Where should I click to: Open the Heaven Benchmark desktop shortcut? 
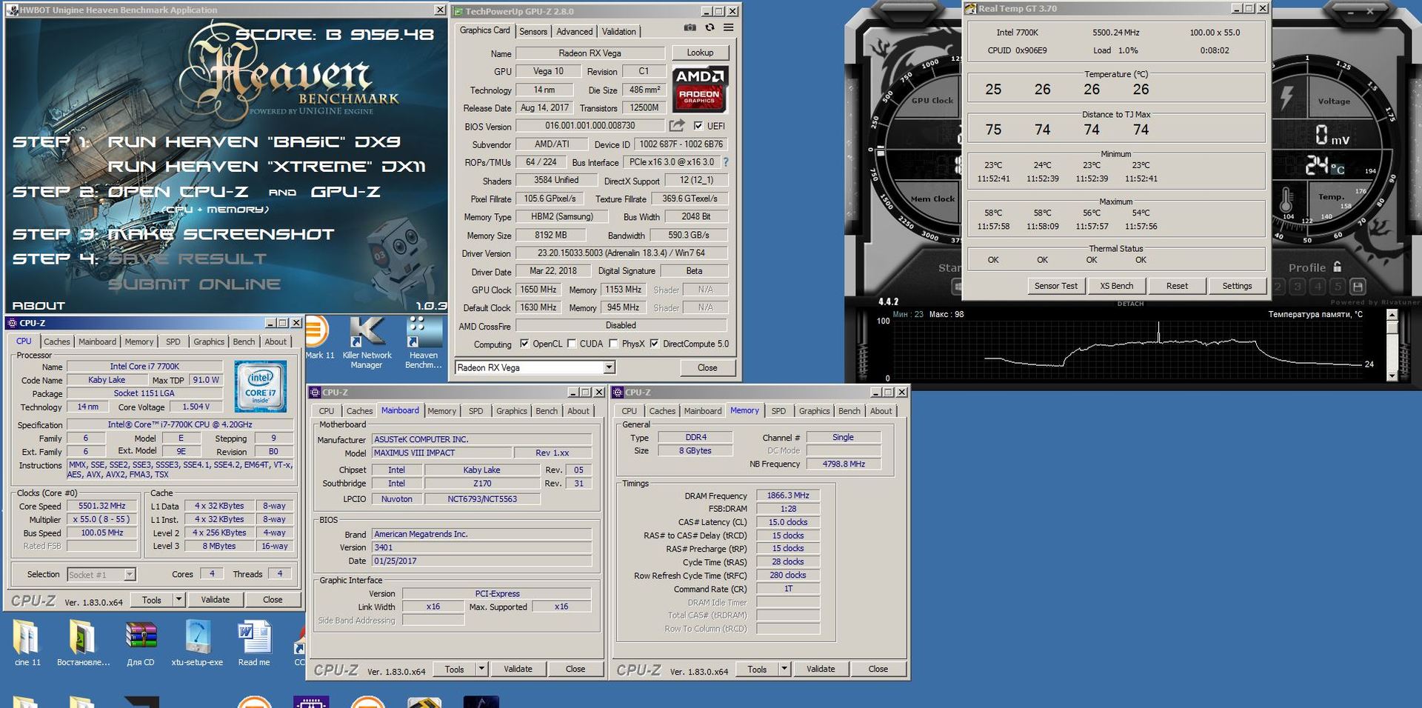coord(424,343)
